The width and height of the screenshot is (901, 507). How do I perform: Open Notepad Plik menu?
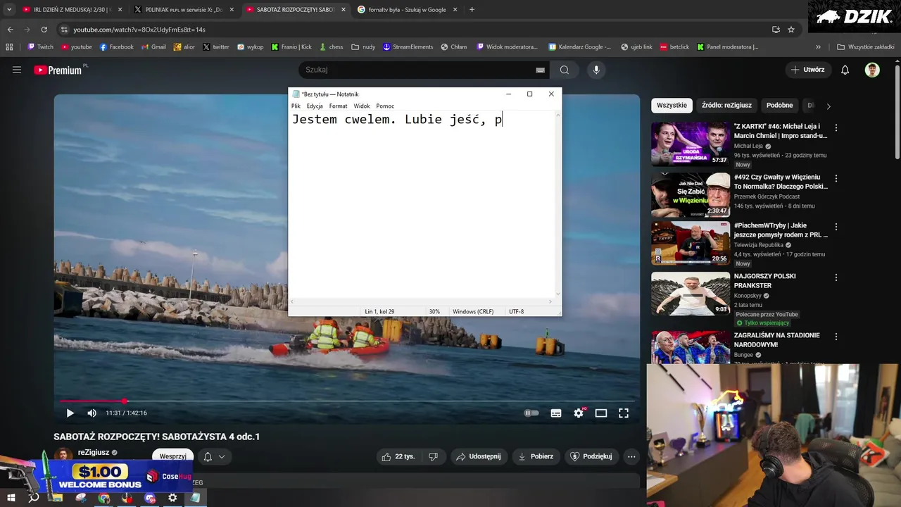296,106
